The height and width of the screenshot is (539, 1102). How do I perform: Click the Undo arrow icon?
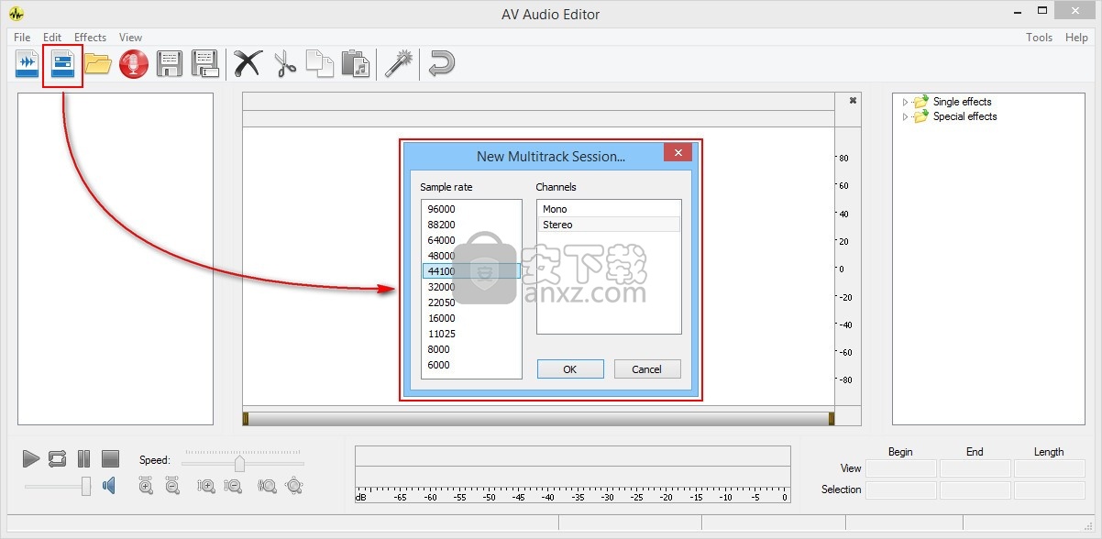pos(442,64)
